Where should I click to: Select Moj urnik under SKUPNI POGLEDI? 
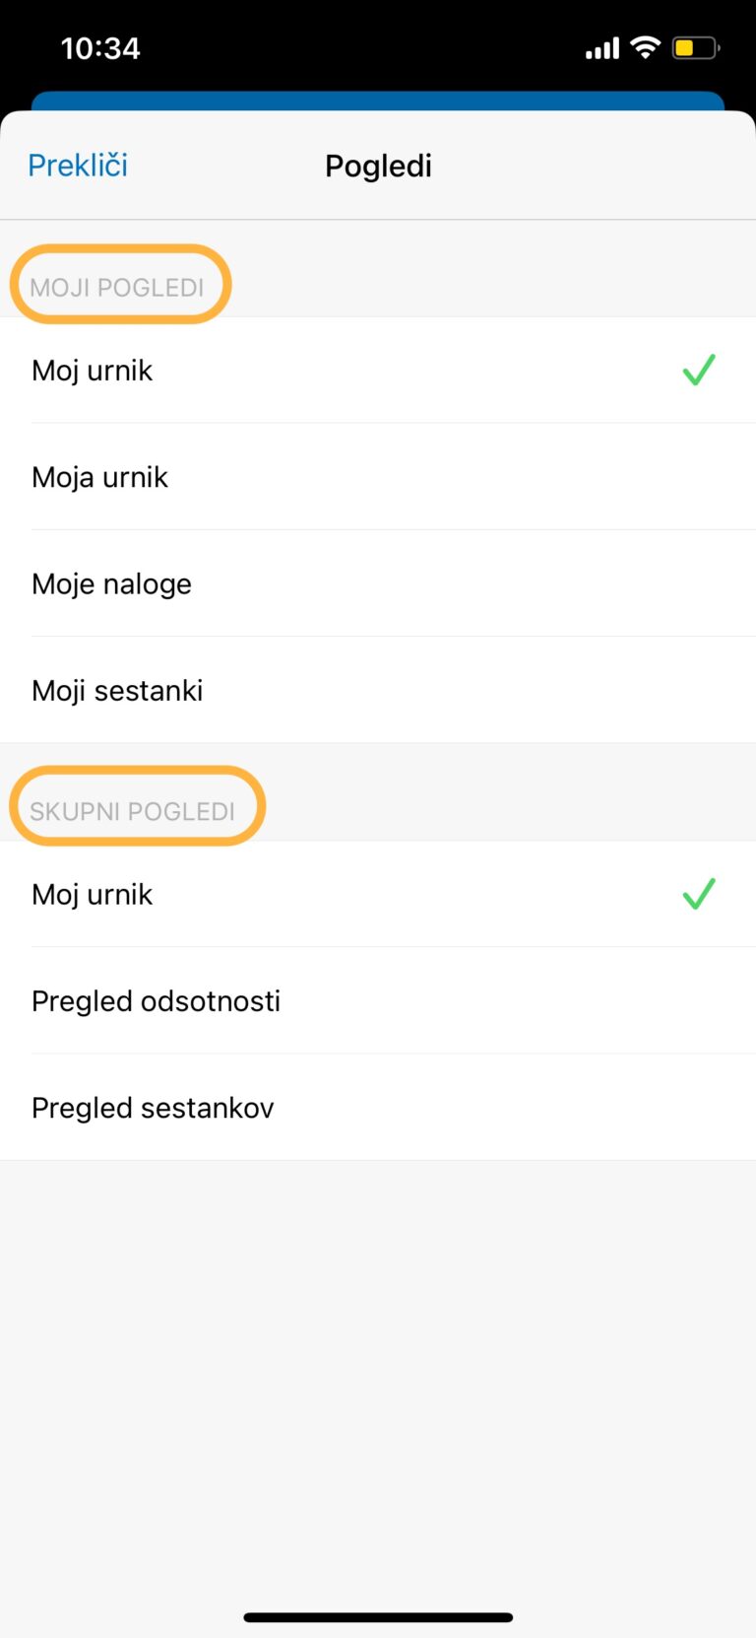coord(92,894)
